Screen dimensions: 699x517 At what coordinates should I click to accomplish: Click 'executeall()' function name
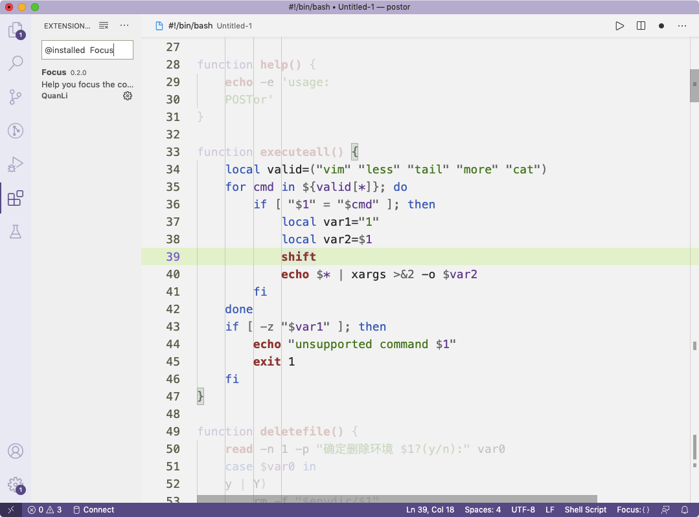pos(302,152)
